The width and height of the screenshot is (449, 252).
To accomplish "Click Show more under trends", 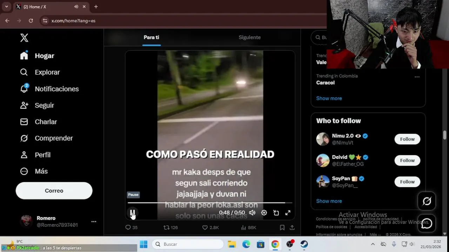I will tap(329, 98).
